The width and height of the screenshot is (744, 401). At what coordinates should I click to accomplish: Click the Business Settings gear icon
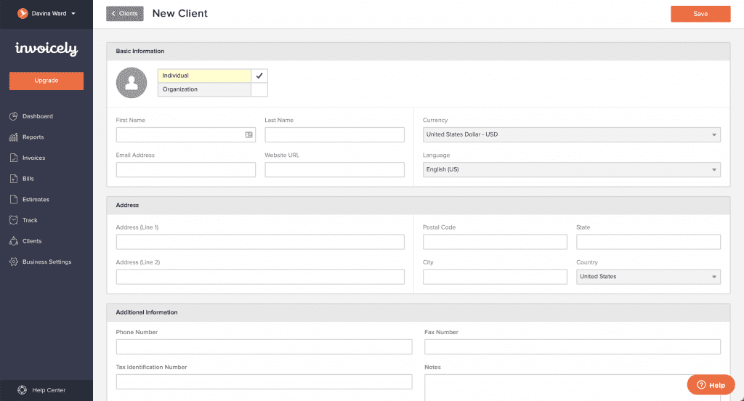pos(13,262)
